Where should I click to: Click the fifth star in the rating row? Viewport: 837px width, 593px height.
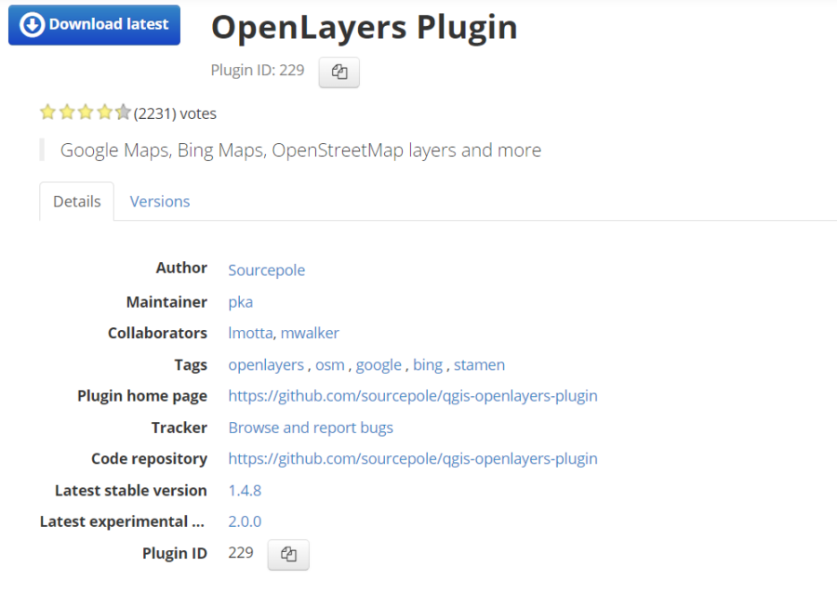click(124, 112)
